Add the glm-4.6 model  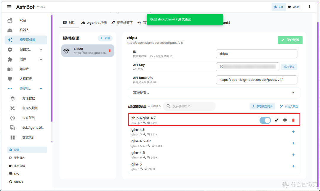[293, 155]
